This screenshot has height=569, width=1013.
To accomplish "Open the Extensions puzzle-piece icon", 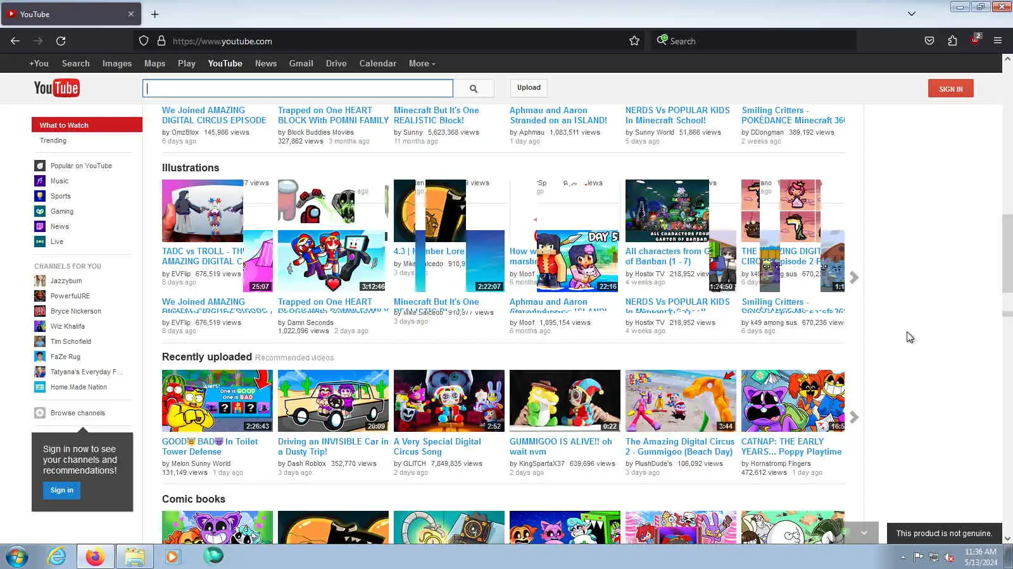I will [952, 41].
